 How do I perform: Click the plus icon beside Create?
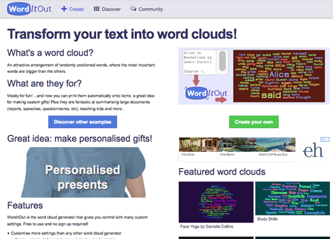pos(64,9)
